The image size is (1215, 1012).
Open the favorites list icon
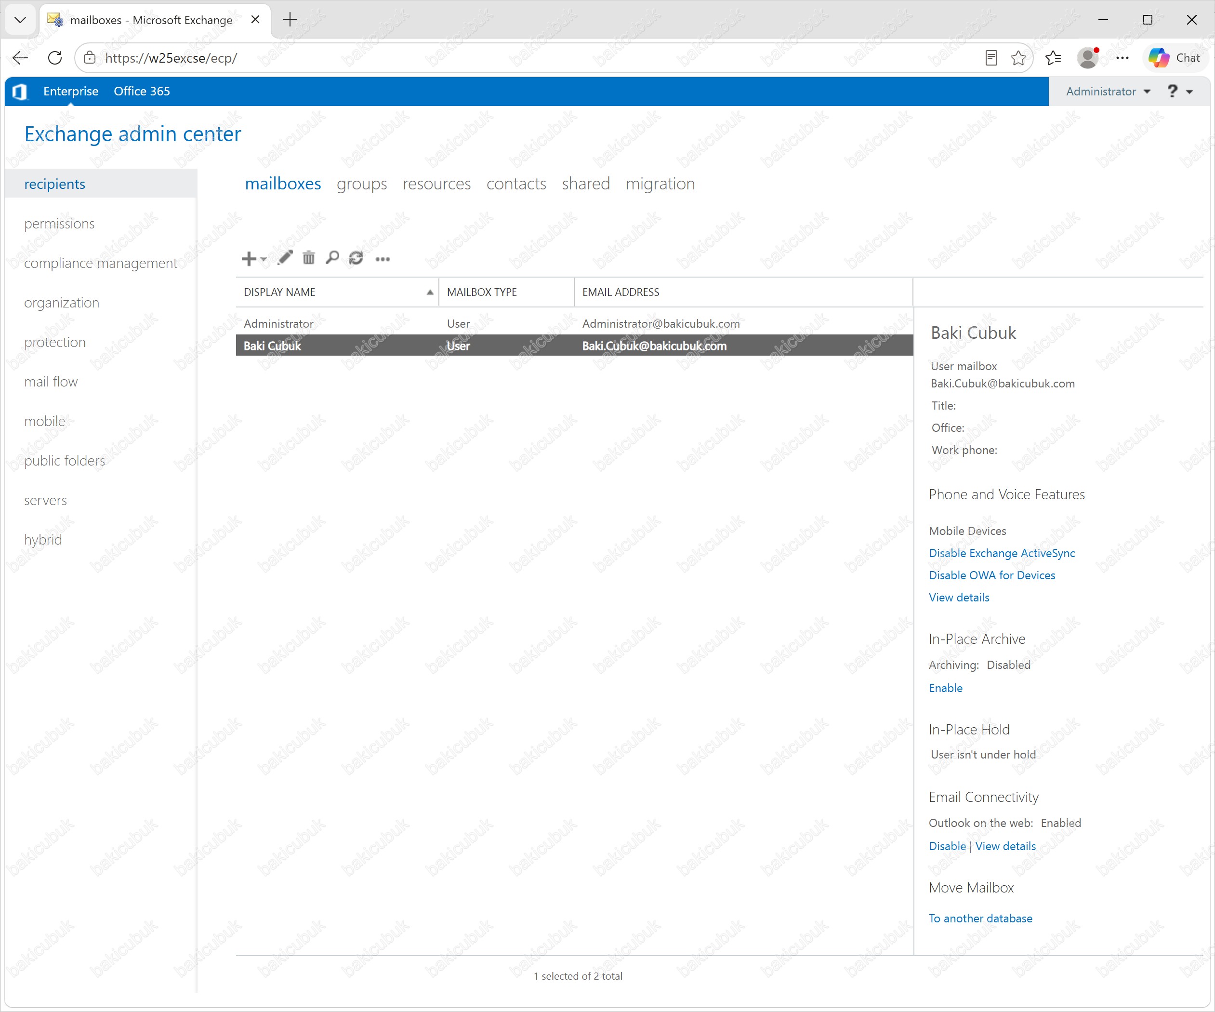(1054, 58)
